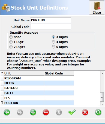Click the scroll down arrow of unit list
105x124 pixels.
pyautogui.click(x=102, y=104)
